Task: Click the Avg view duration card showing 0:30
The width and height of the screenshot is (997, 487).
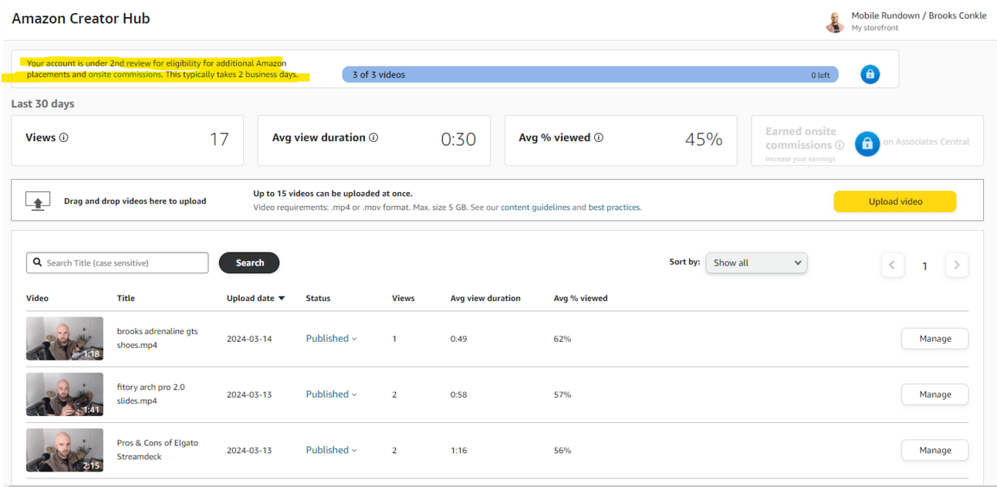Action: (x=374, y=140)
